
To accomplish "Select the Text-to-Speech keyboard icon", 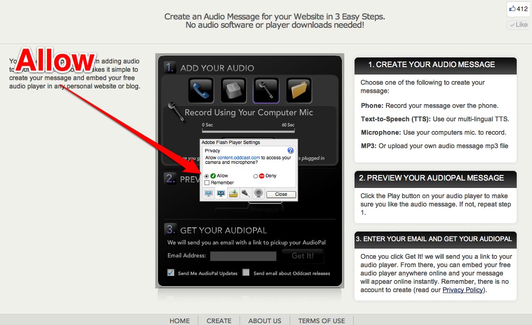I will 233,90.
